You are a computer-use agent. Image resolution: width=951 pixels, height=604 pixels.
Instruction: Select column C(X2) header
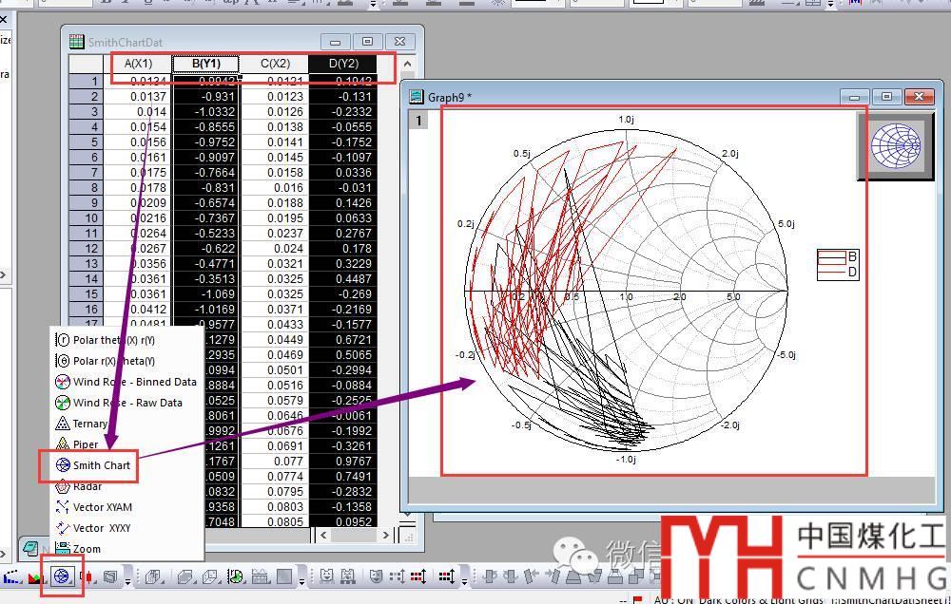point(274,65)
